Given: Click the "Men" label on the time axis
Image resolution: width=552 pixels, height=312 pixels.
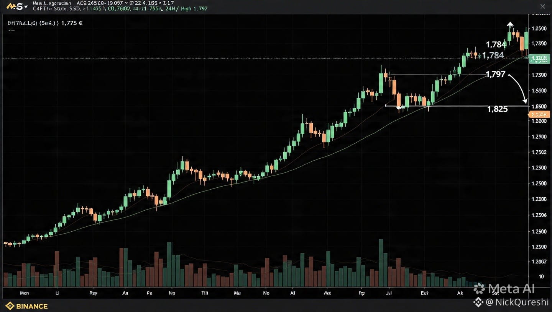Looking at the screenshot, I should [24, 293].
